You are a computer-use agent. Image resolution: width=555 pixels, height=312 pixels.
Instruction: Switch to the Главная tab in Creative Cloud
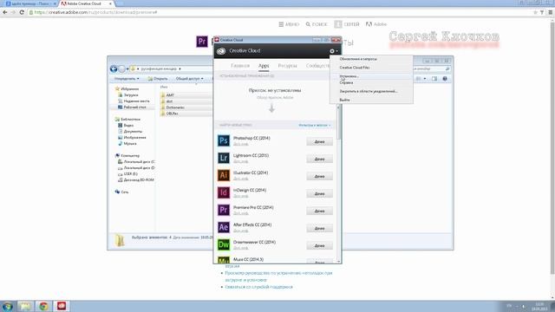pos(240,66)
